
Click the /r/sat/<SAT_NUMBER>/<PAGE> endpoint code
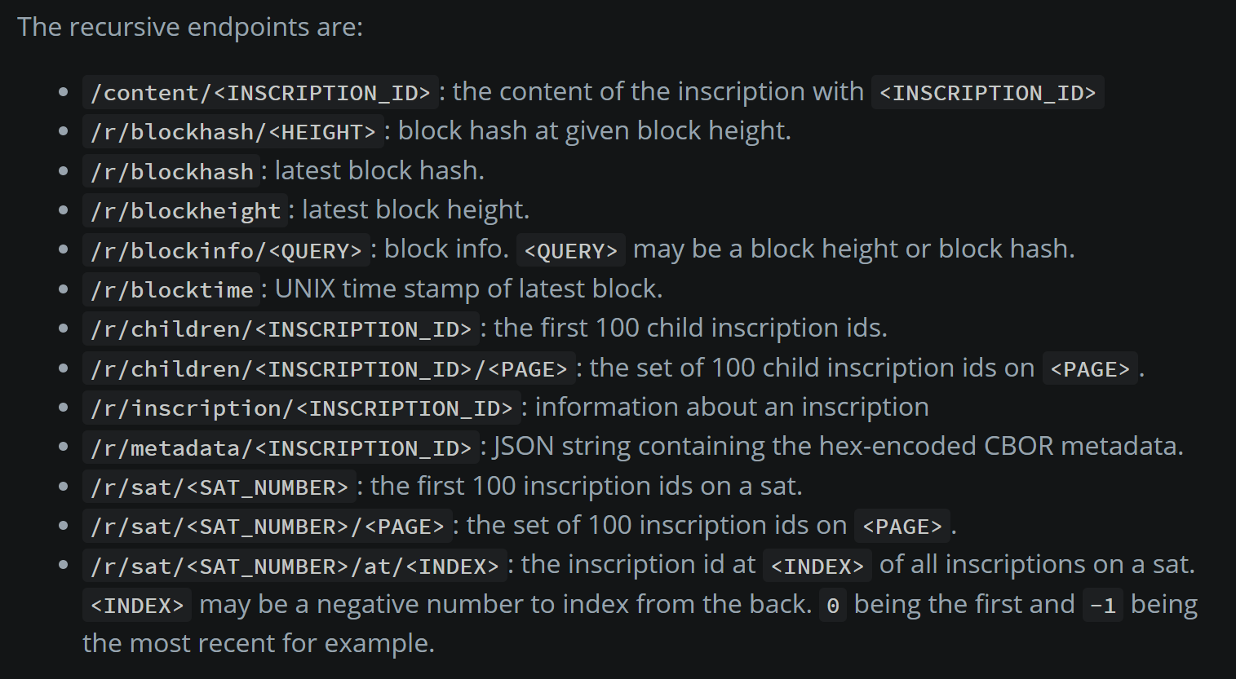click(x=267, y=527)
